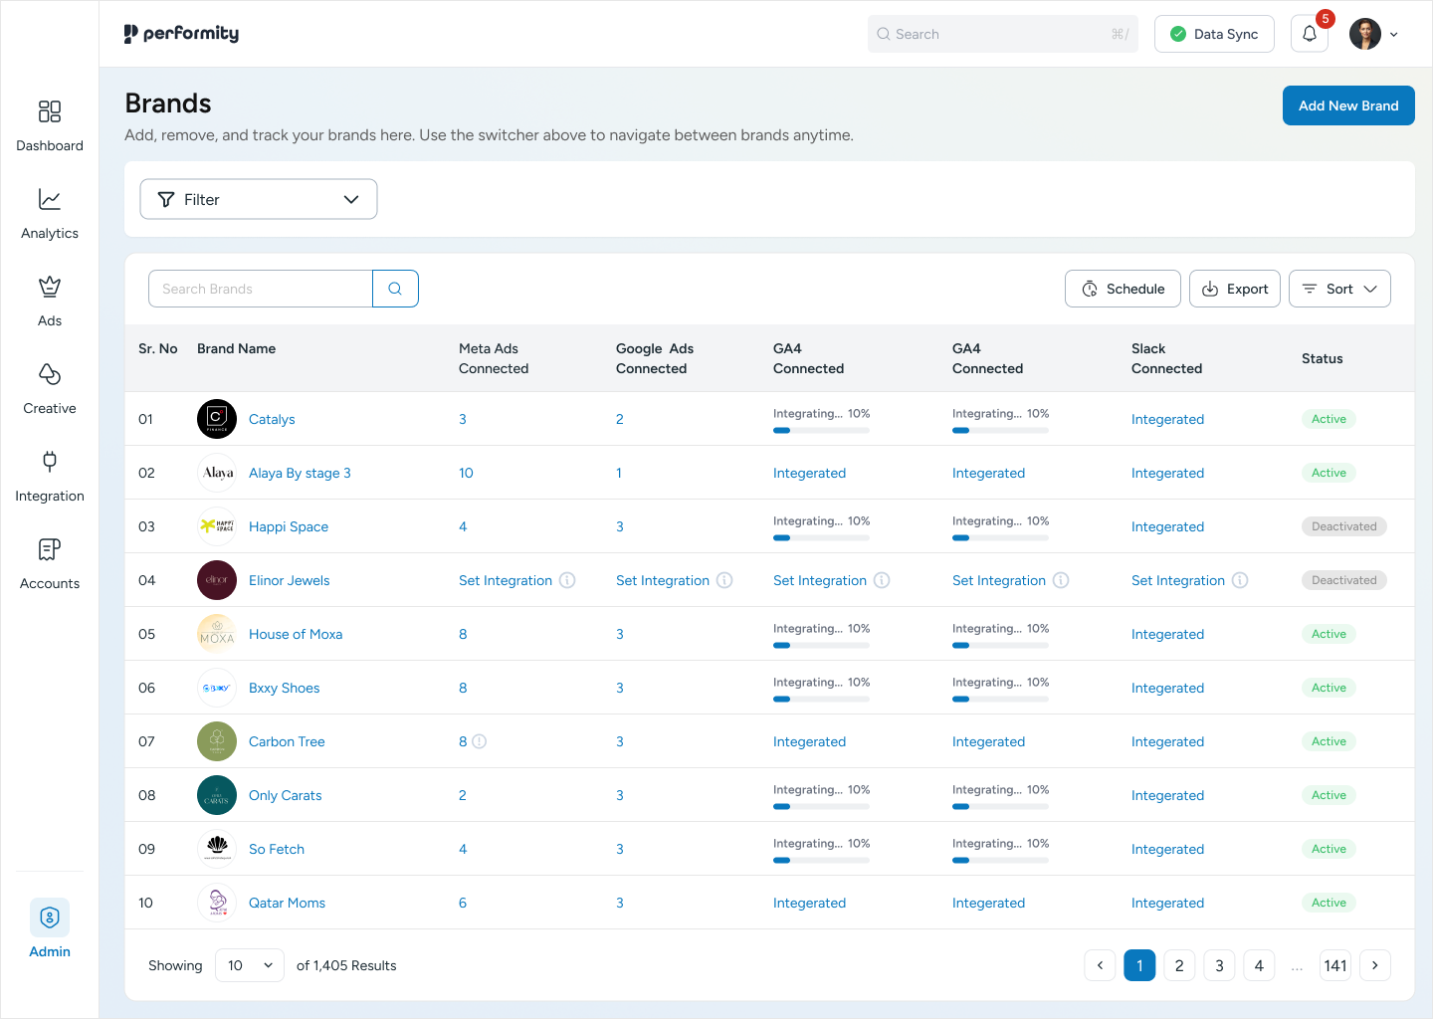Go to previous page arrow
Screen dimensions: 1433x1019
point(1100,965)
